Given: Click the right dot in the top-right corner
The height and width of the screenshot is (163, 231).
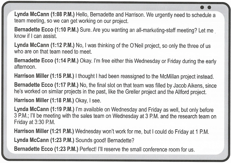Looking at the screenshot, I should [209, 7].
